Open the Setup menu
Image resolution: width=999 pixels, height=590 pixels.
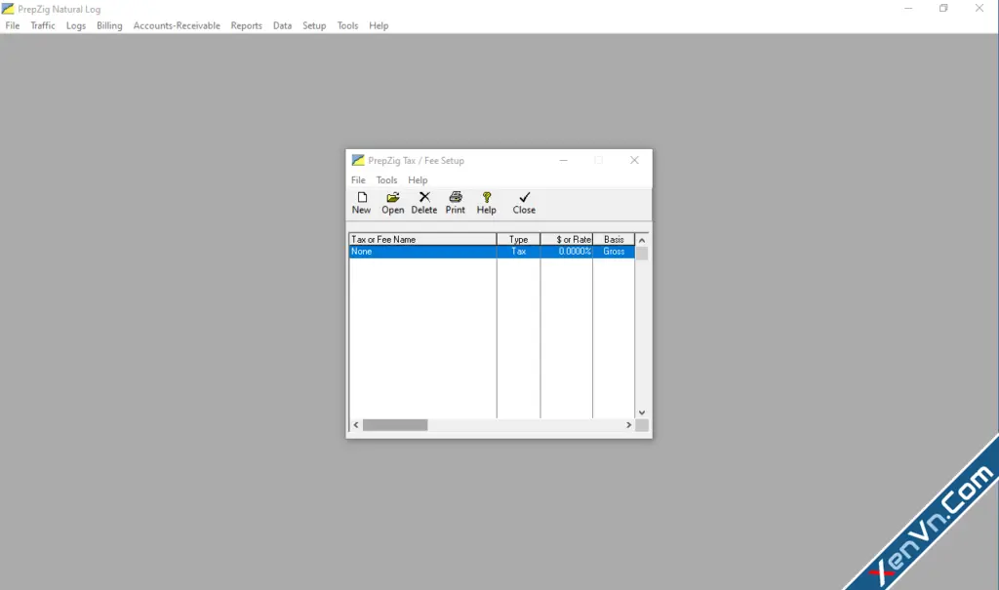(314, 25)
